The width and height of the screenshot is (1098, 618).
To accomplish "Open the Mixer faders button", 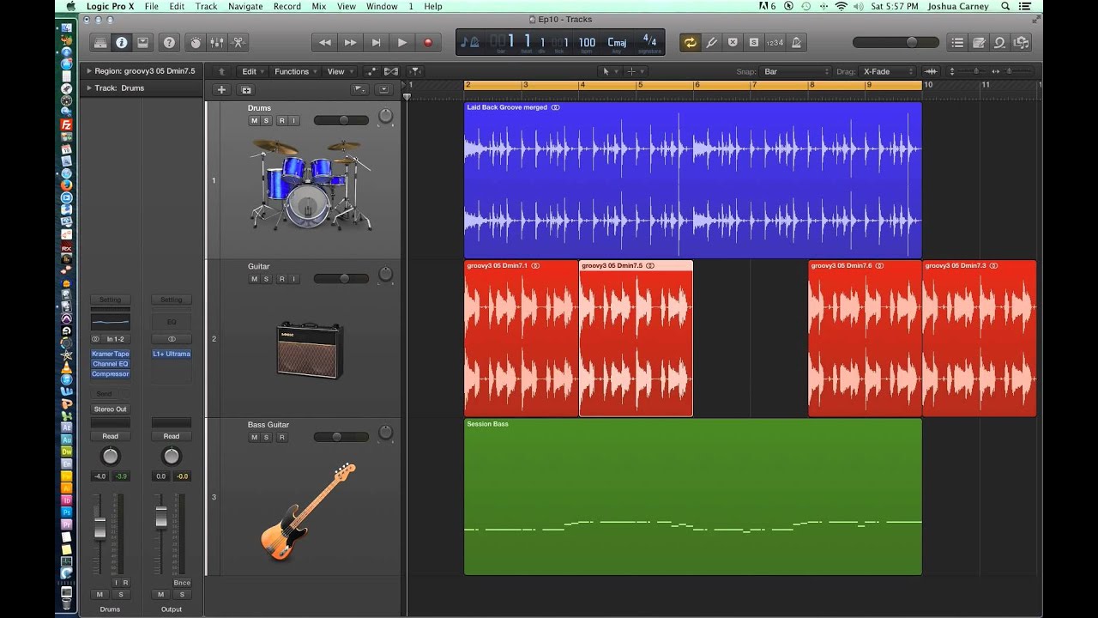I will coord(217,42).
